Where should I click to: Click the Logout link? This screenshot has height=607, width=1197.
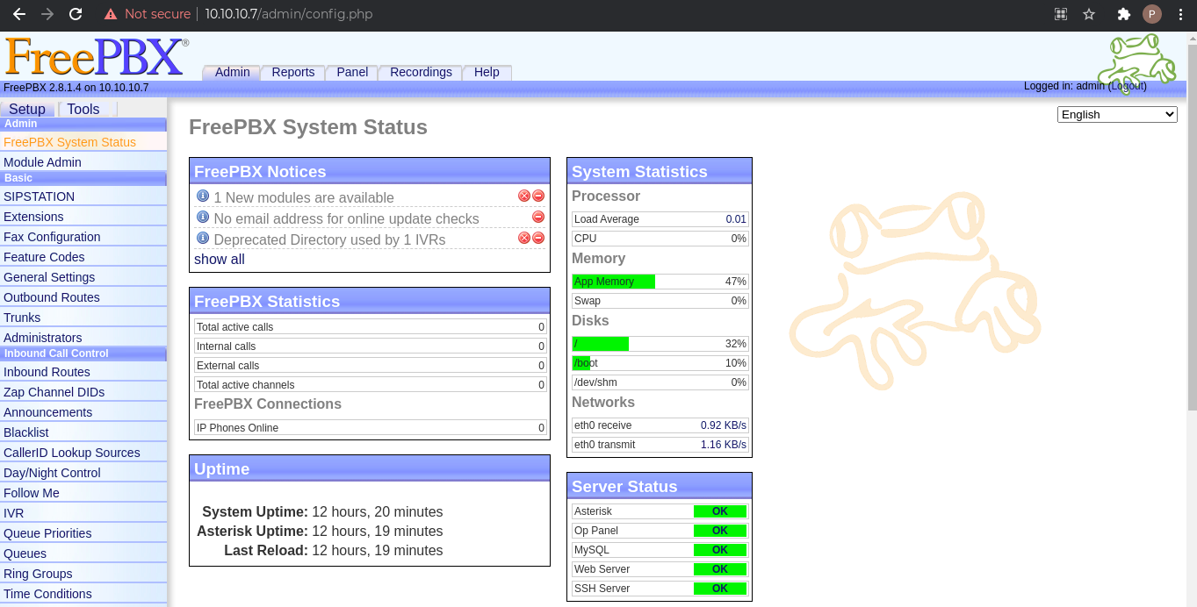(x=1128, y=86)
